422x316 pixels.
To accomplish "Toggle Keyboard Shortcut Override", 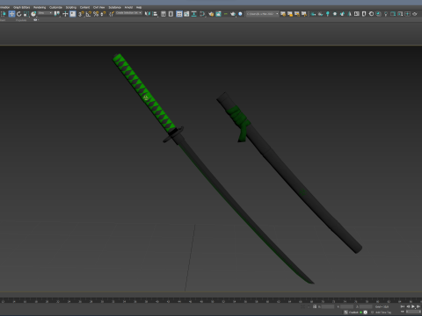I will (73, 14).
